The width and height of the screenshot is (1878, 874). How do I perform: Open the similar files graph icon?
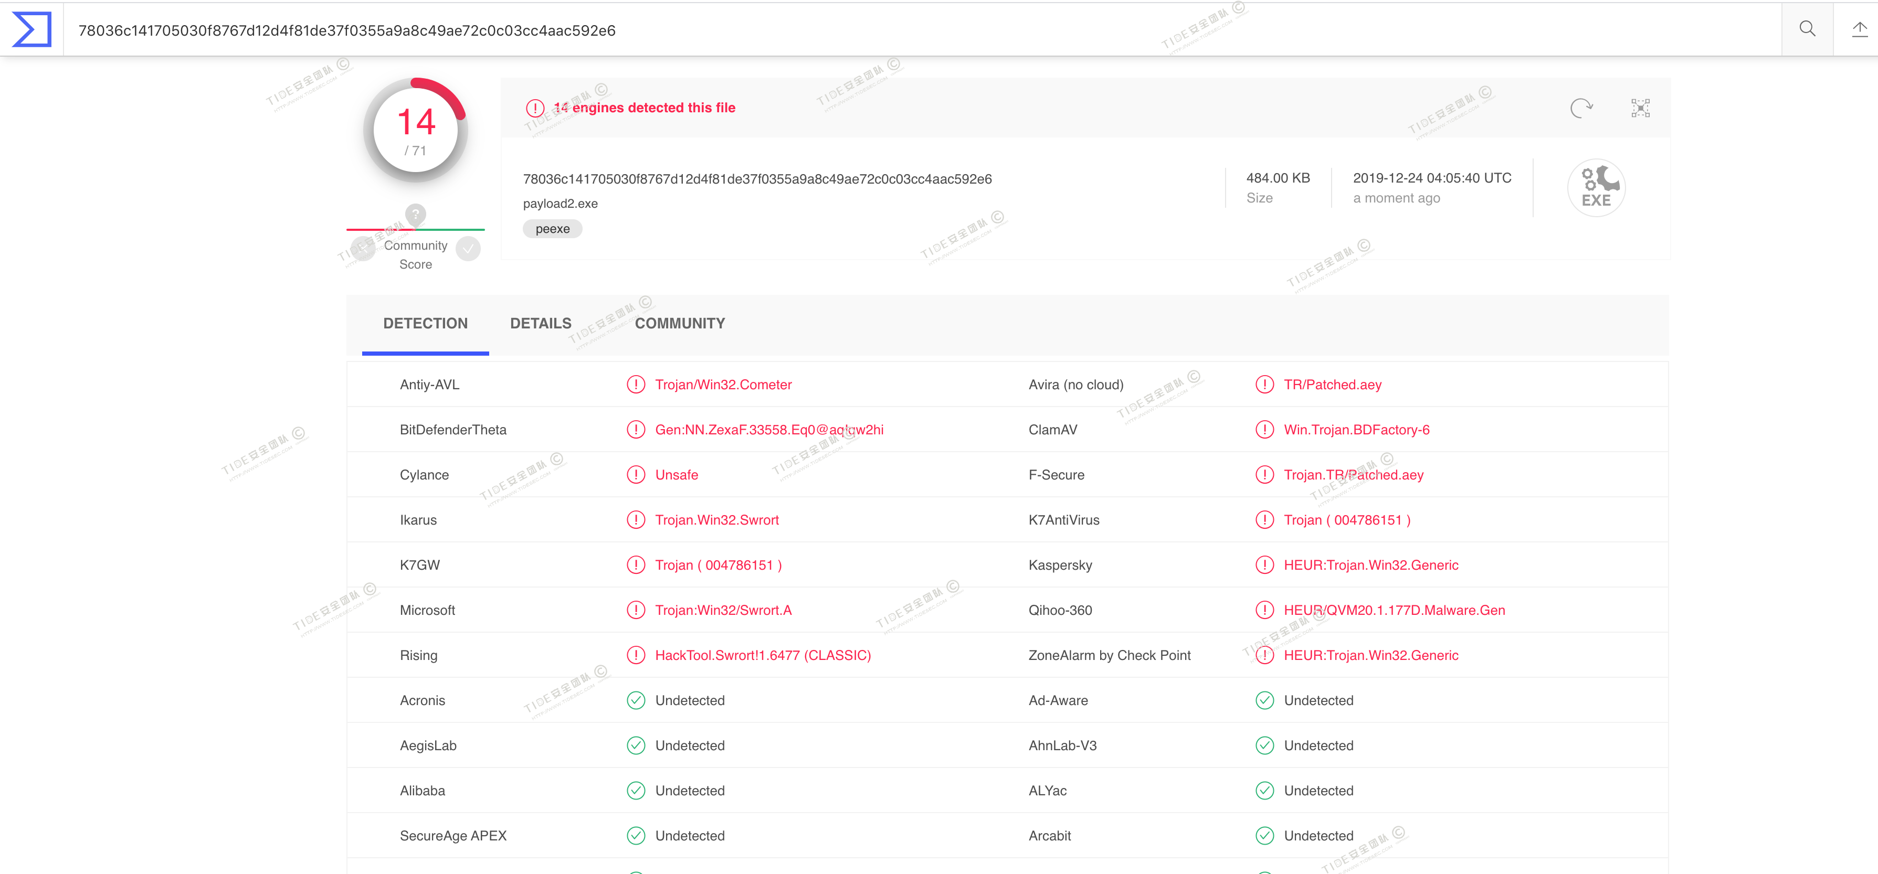(x=1640, y=108)
